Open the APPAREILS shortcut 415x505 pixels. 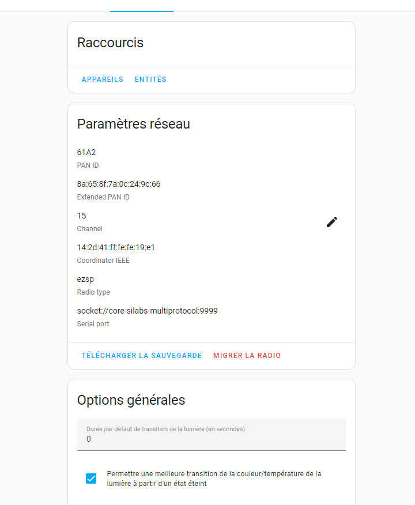coord(103,80)
